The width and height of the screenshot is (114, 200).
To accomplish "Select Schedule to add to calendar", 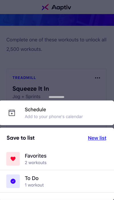I will click(57, 113).
